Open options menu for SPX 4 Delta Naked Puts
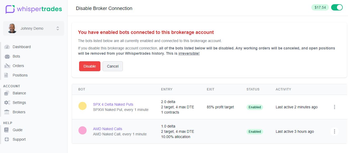Viewport: 348px width, 153px height. pyautogui.click(x=334, y=107)
